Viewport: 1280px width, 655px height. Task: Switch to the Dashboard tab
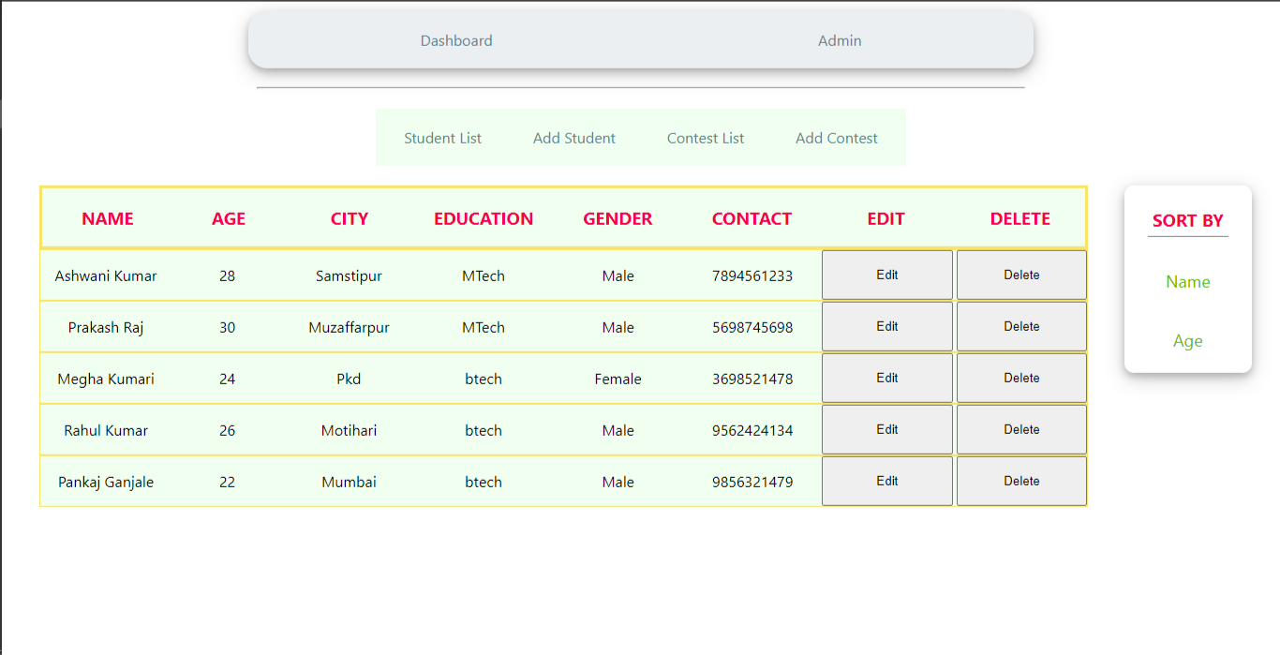pyautogui.click(x=456, y=40)
